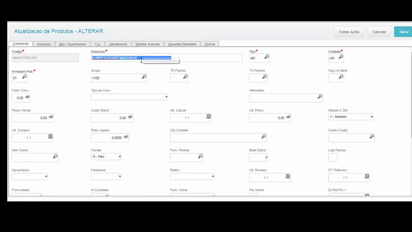Expand Apropriacao dropdown

(46, 177)
